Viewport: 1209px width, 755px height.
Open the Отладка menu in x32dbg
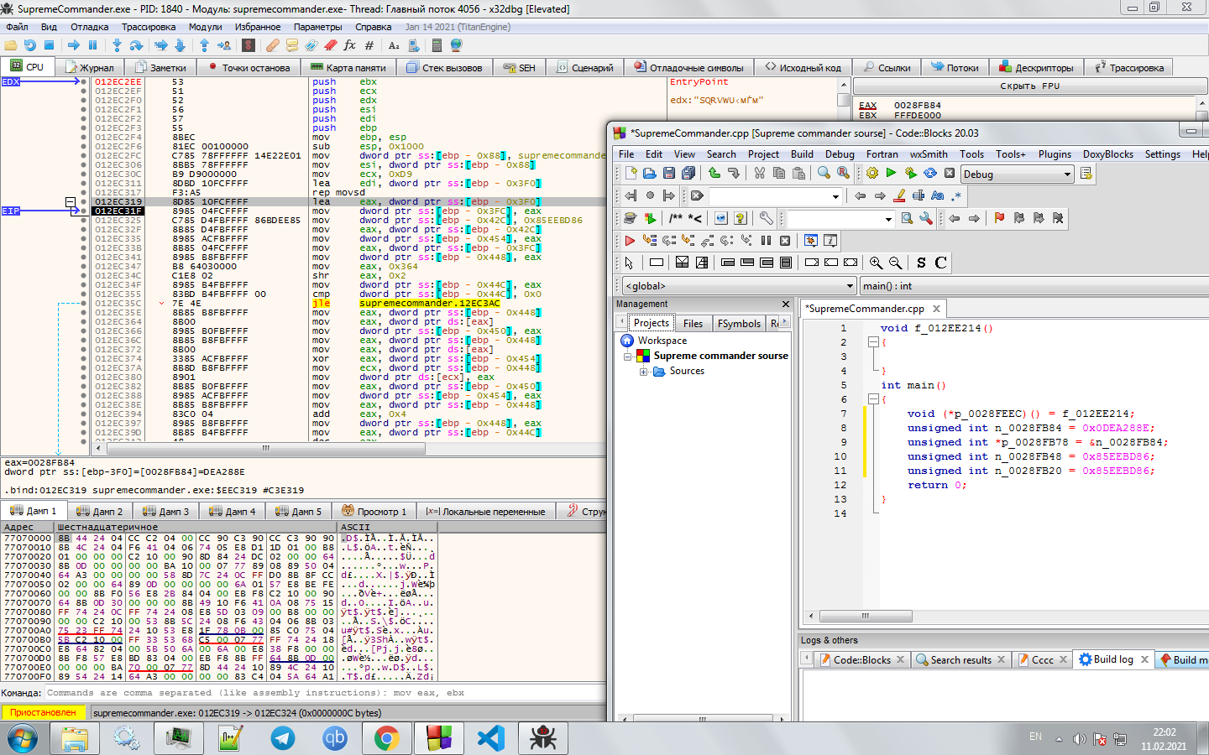pos(89,27)
